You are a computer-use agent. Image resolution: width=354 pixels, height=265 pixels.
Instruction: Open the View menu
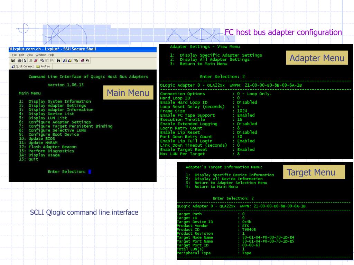pyautogui.click(x=30, y=55)
